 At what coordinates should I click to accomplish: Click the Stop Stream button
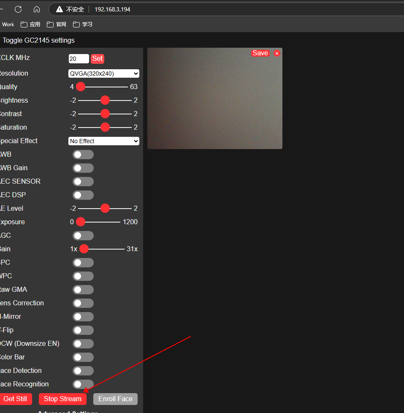[x=62, y=399]
